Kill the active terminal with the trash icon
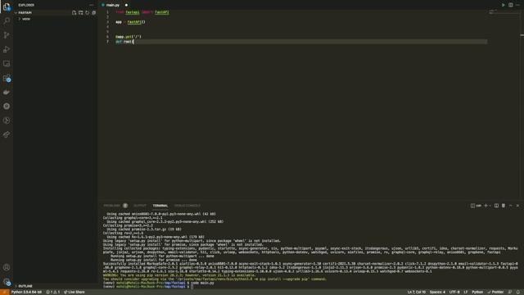Image resolution: width=524 pixels, height=295 pixels. pos(504,206)
